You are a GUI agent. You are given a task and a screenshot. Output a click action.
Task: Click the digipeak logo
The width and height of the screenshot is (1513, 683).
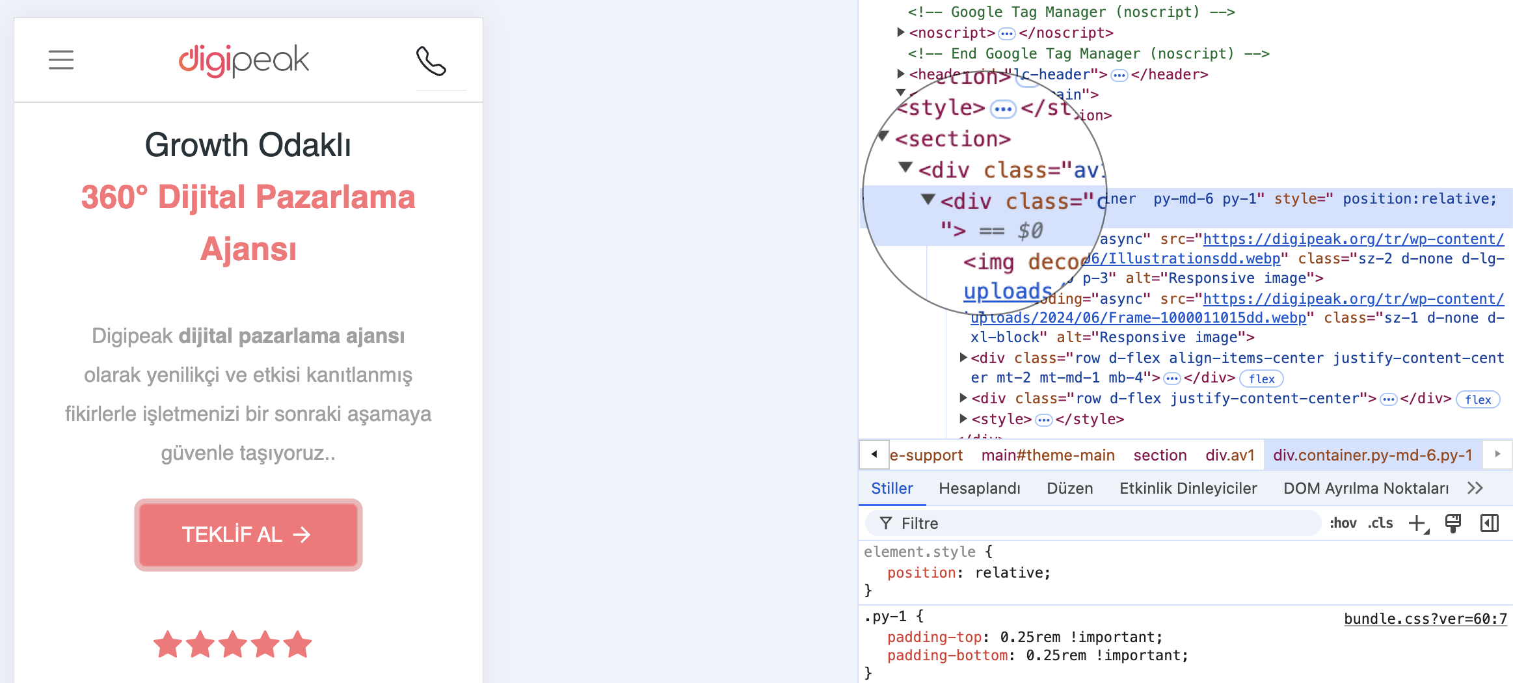[x=244, y=60]
